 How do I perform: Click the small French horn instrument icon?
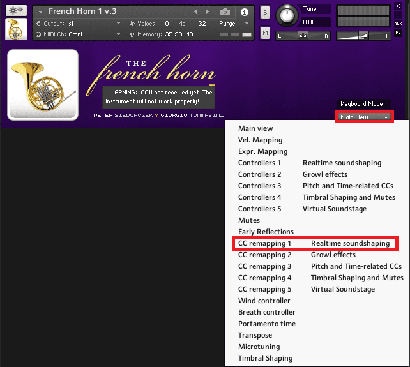pos(16,29)
